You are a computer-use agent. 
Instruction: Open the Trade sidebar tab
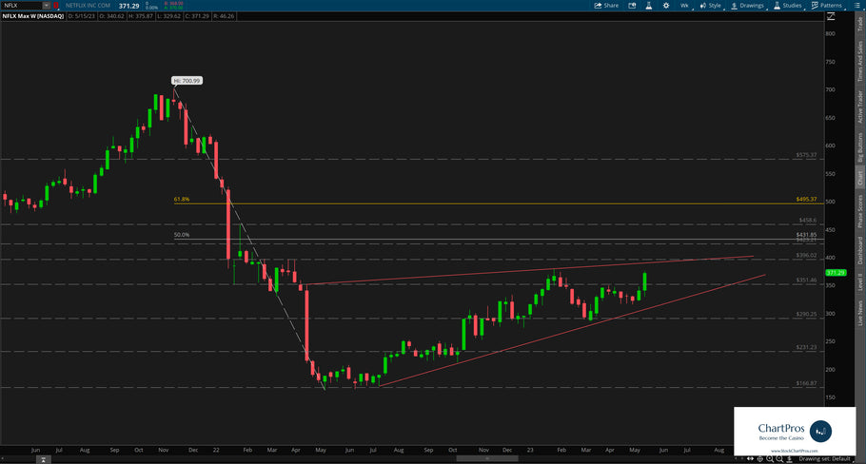point(860,24)
